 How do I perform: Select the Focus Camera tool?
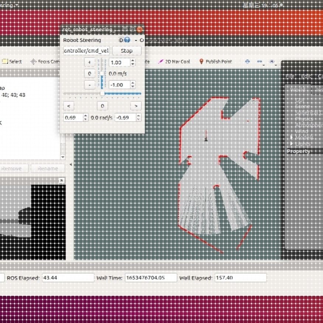pyautogui.click(x=42, y=62)
